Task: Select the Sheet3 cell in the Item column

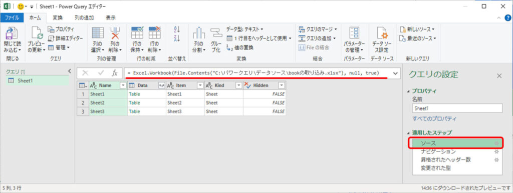Action: pos(185,111)
